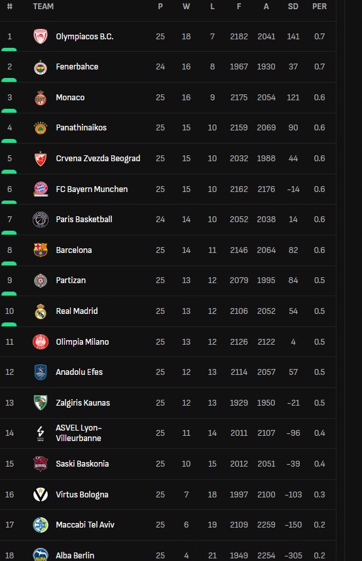
Task: Open the Partizan team name link
Action: (x=71, y=280)
